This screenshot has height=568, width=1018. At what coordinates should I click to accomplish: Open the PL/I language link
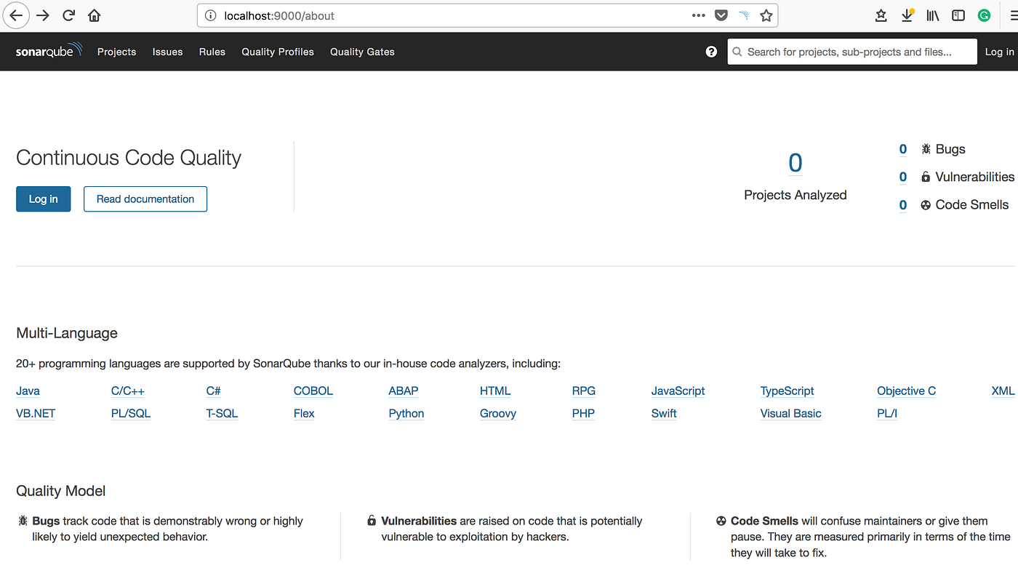[887, 413]
